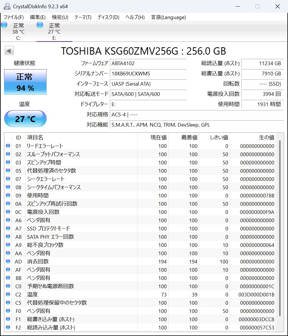Select the E: disk tab at 27 °C
288x336 pixels.
pos(54,31)
